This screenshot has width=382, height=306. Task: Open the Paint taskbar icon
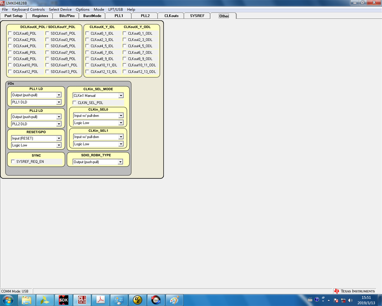[174, 300]
